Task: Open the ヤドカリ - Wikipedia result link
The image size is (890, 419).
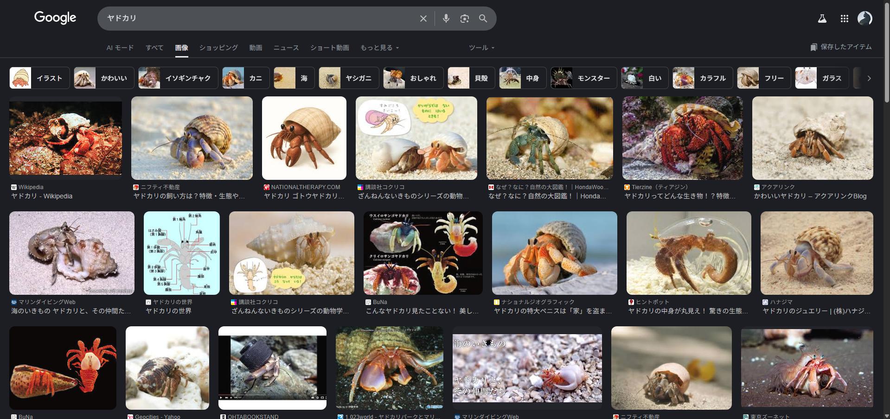Action: 42,196
